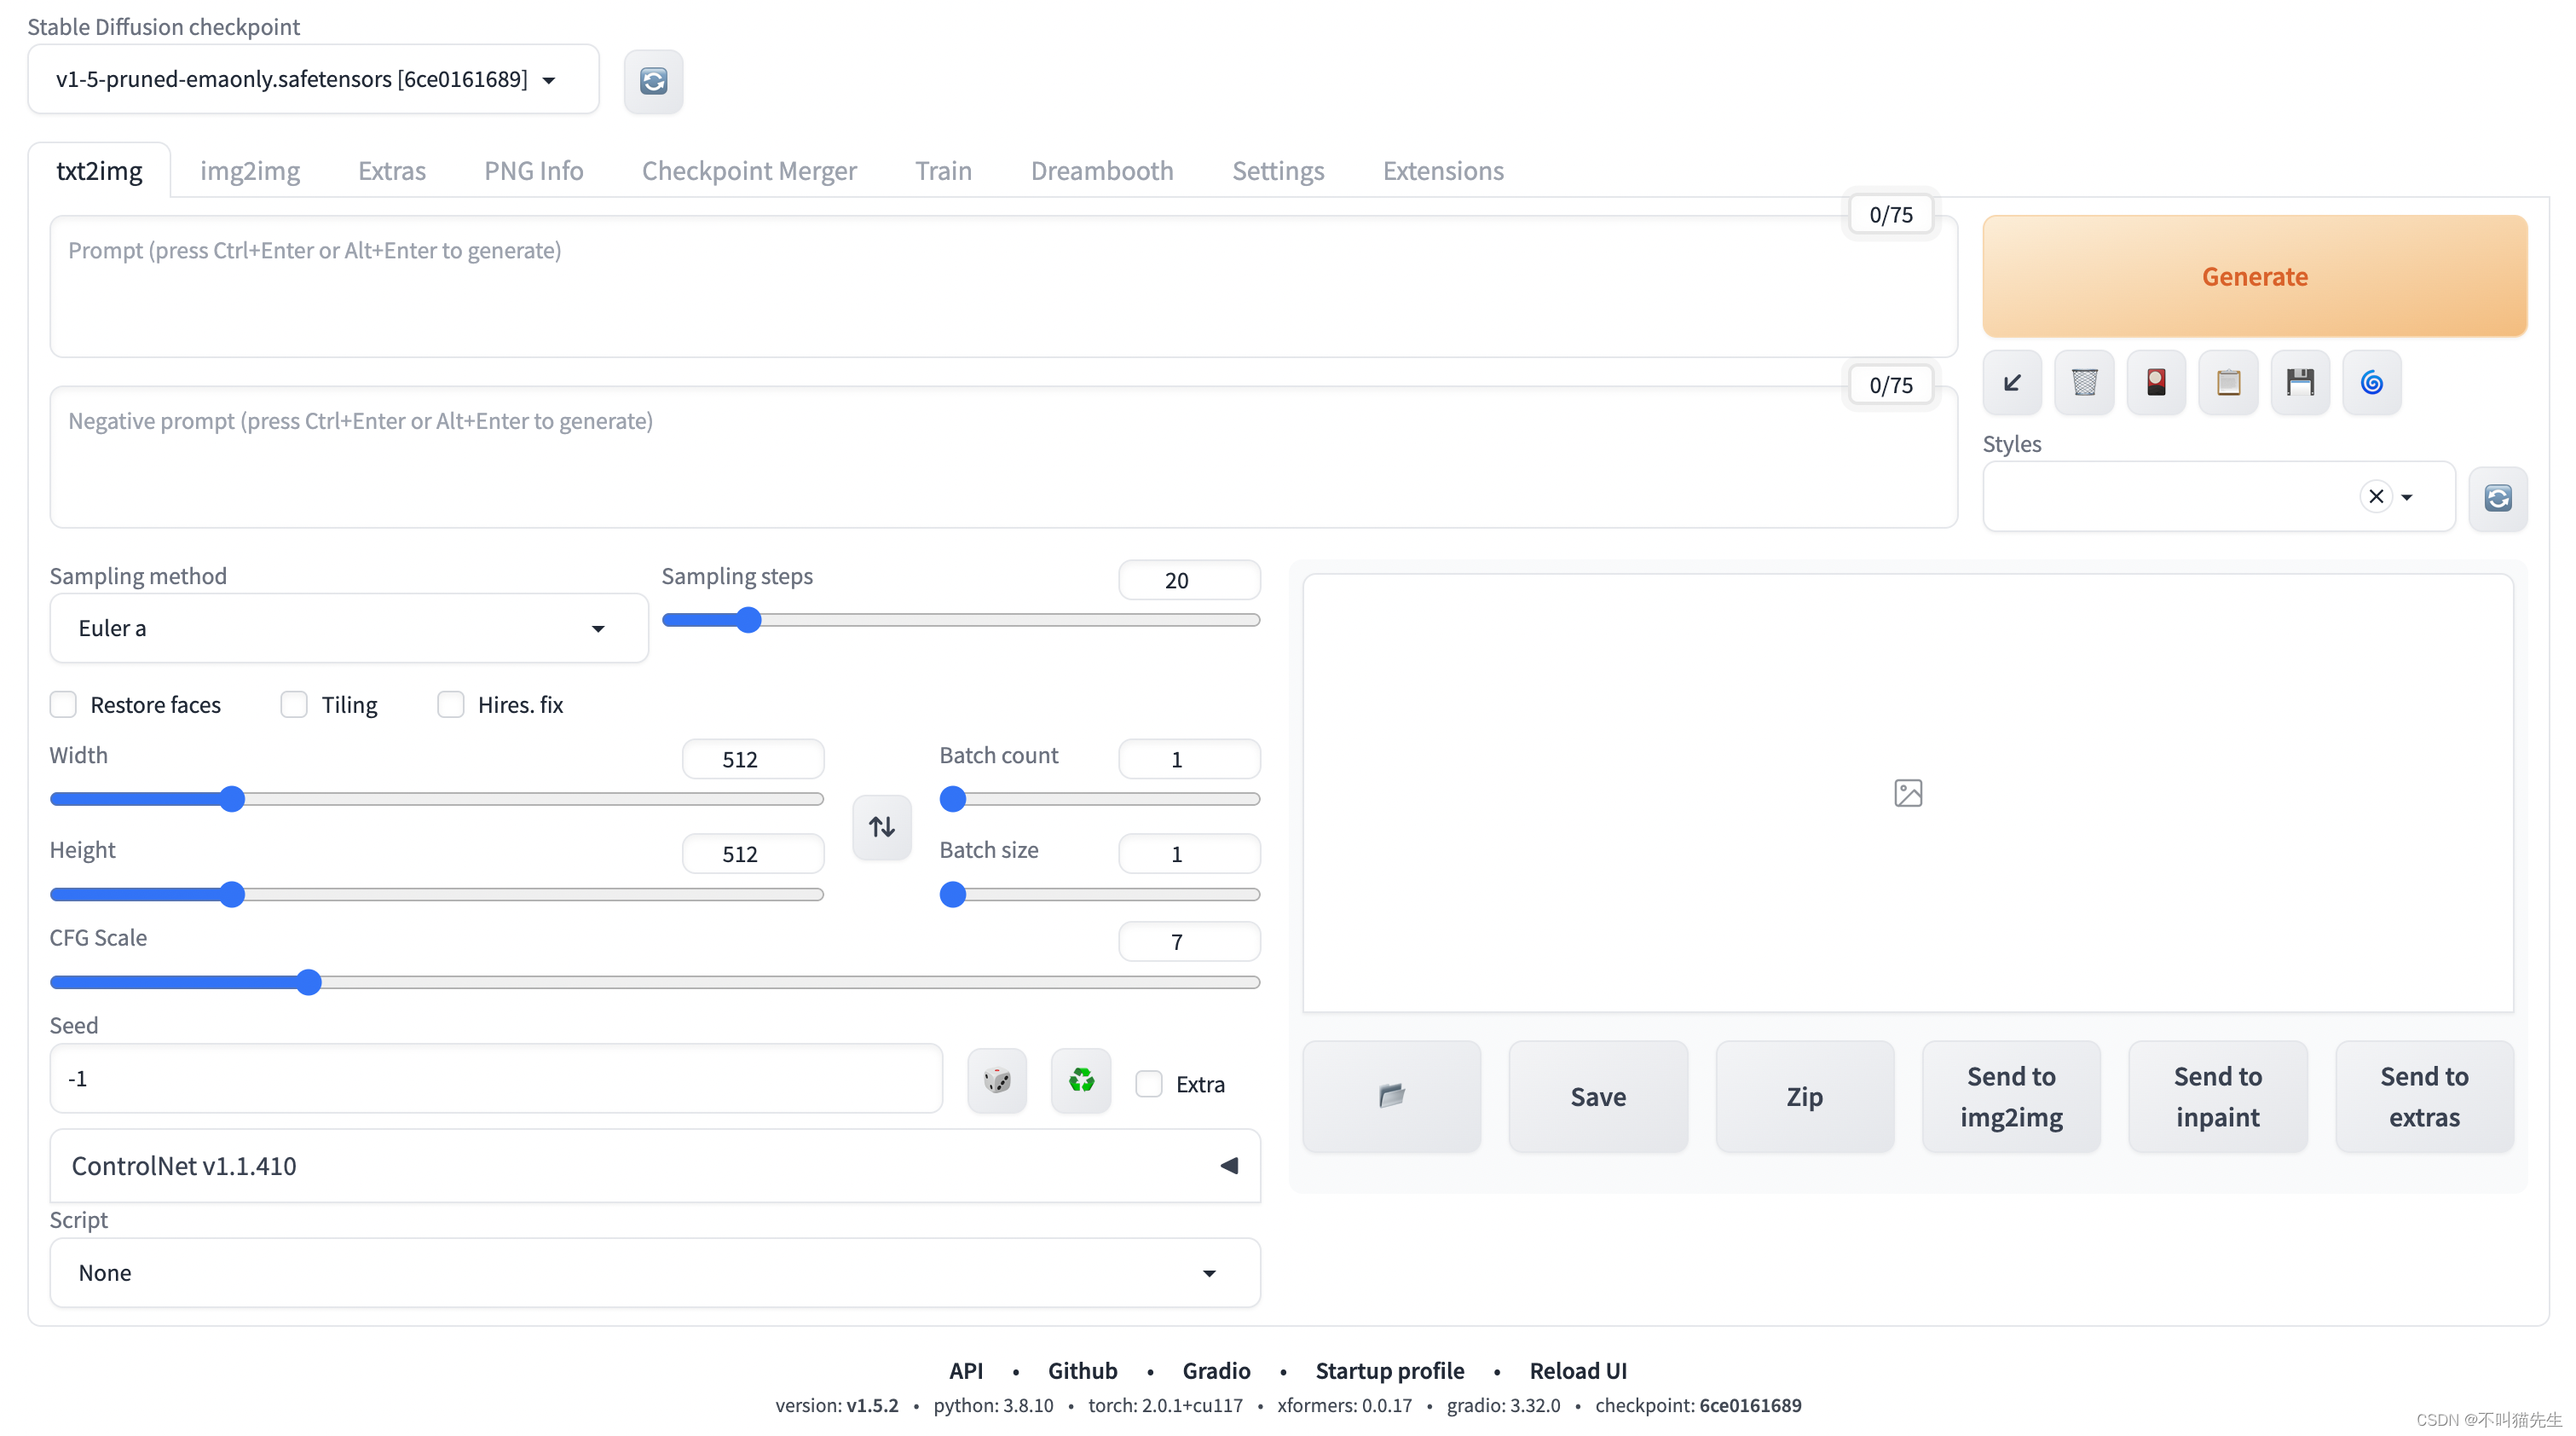Click the Height number field

pyautogui.click(x=753, y=854)
